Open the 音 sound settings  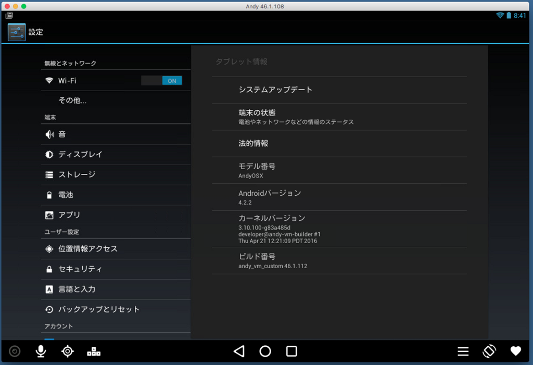[116, 134]
